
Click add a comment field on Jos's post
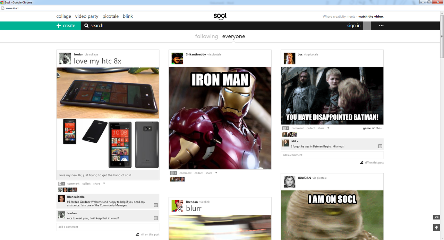pos(332,155)
